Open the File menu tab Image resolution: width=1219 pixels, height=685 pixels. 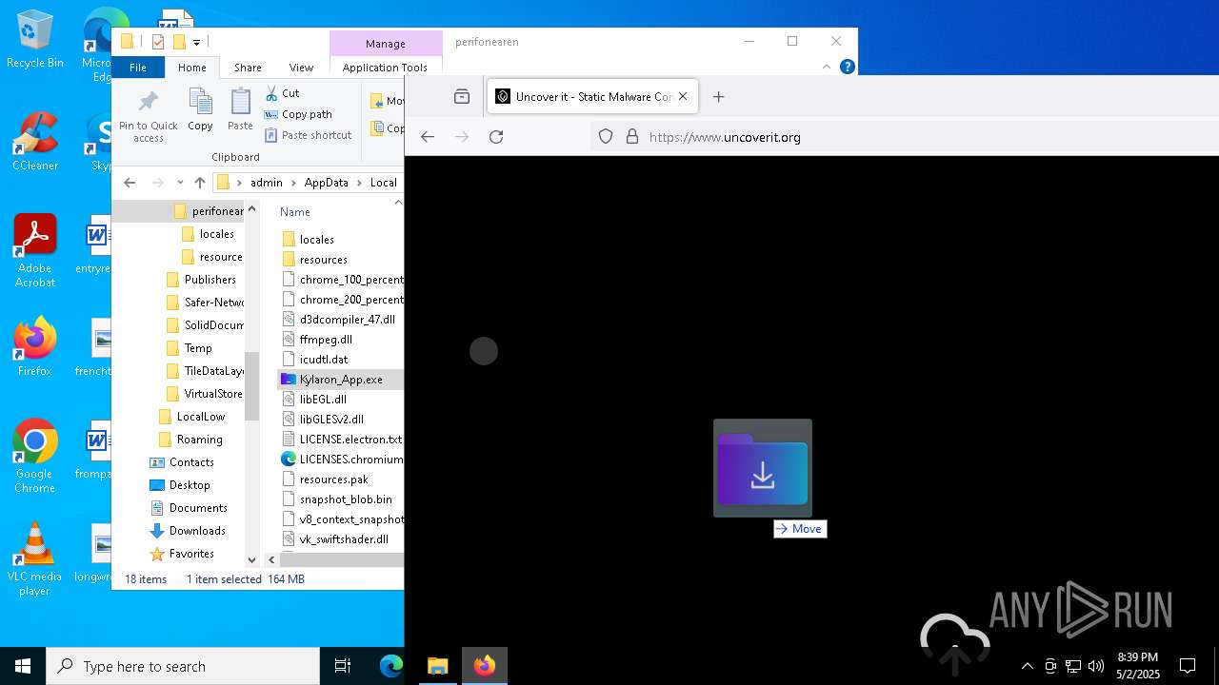coord(138,68)
